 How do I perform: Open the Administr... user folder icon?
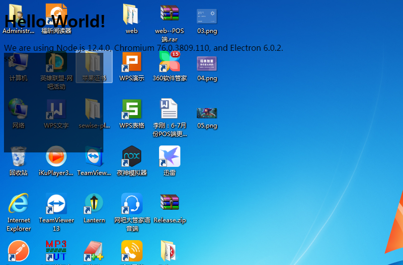(18, 18)
